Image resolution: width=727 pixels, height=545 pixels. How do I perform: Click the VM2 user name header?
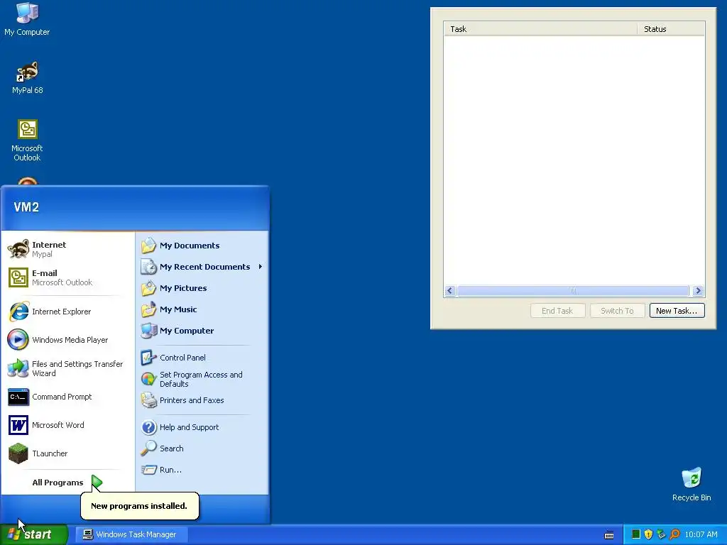pyautogui.click(x=26, y=207)
